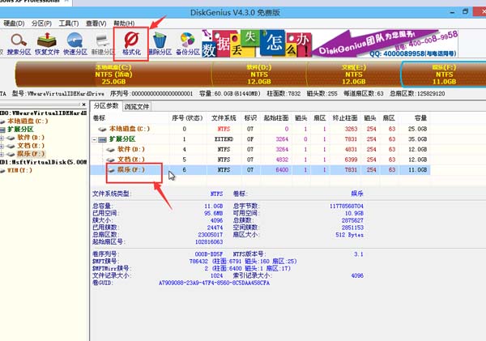Image resolution: width=486 pixels, height=341 pixels.
Task: Click the 新建分区 (new partition) toolbar icon
Action: click(x=103, y=44)
